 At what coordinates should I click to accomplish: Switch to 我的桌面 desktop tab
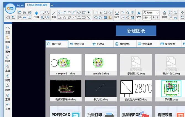[147, 44]
